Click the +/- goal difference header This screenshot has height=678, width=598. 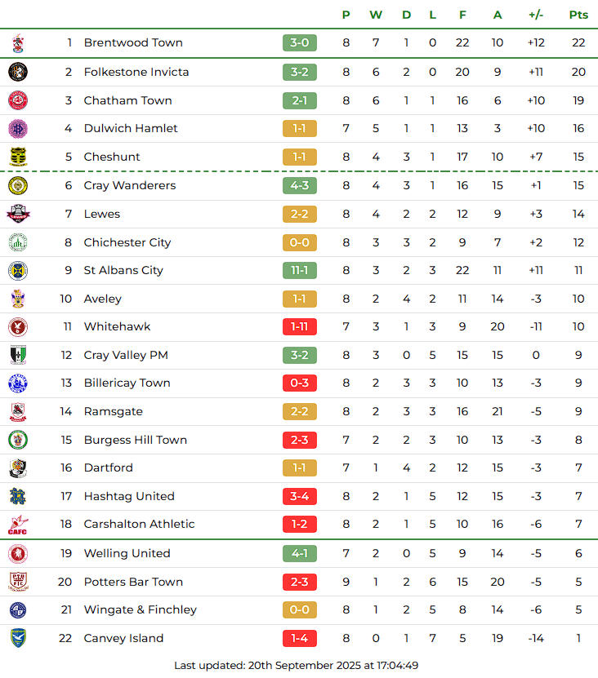[536, 15]
